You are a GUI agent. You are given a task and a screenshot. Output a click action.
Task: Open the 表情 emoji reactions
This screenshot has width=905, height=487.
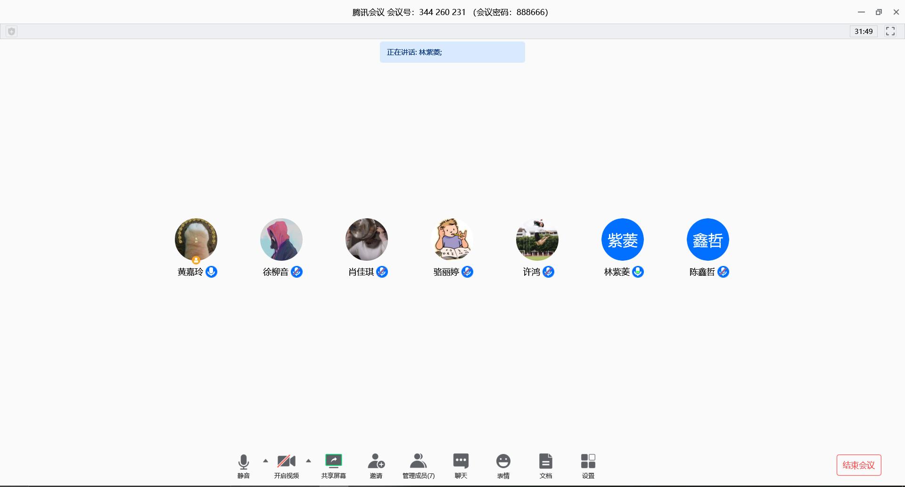[x=503, y=461]
